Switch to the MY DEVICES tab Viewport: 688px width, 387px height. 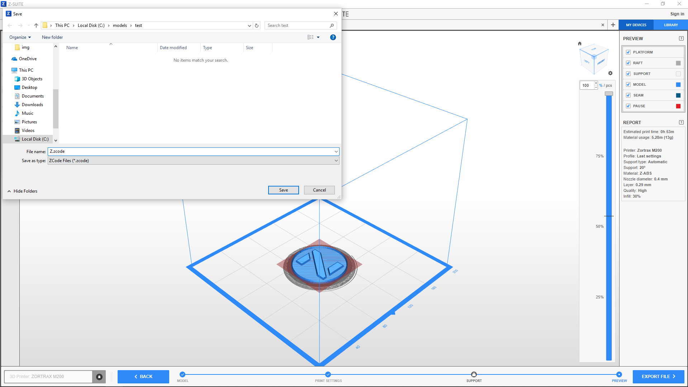[636, 25]
